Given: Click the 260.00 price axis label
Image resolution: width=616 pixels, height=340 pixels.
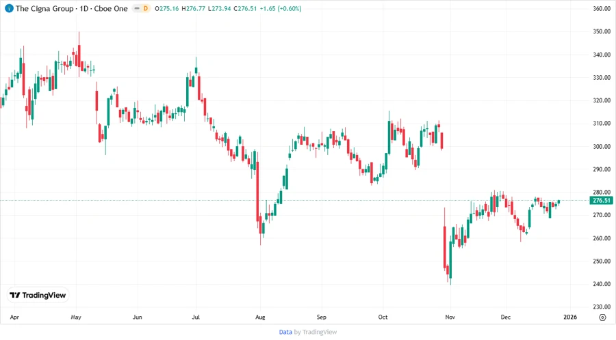Looking at the screenshot, I should coord(602,238).
